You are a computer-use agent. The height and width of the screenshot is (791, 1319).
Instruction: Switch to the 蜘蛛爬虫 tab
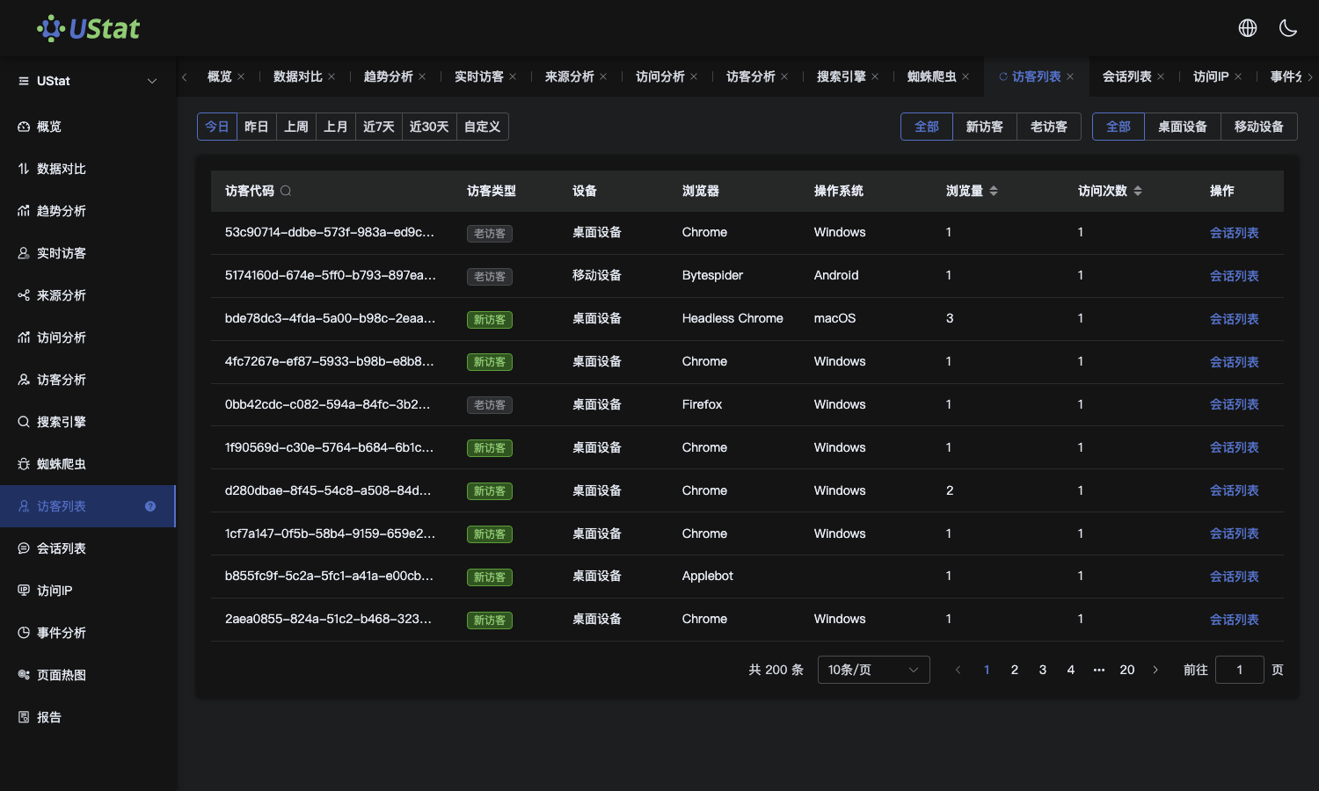click(x=932, y=76)
